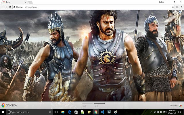Restore down the Chrome window
Viewport: 184px width, 115px height.
175,2
